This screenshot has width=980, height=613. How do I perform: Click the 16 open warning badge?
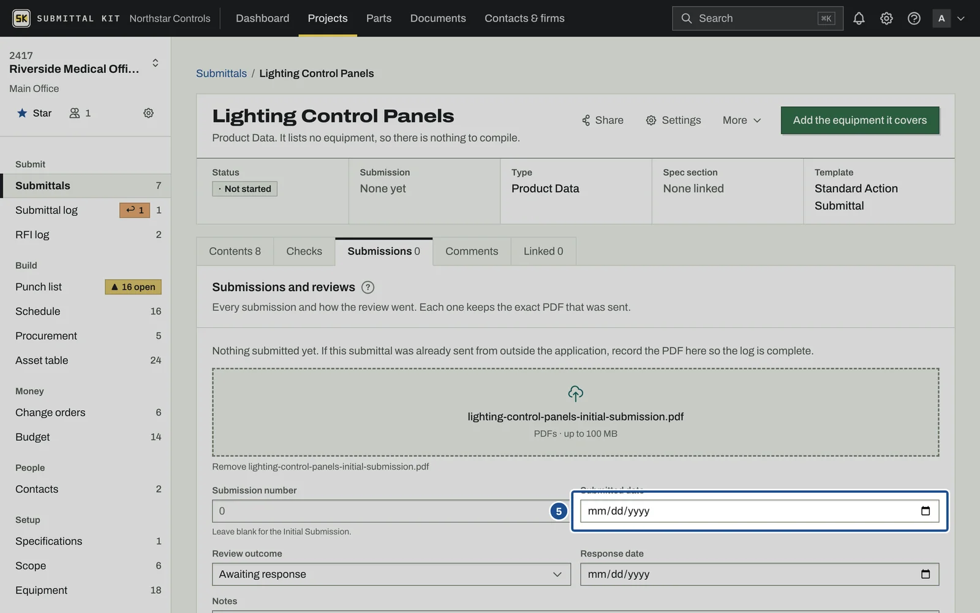point(133,287)
